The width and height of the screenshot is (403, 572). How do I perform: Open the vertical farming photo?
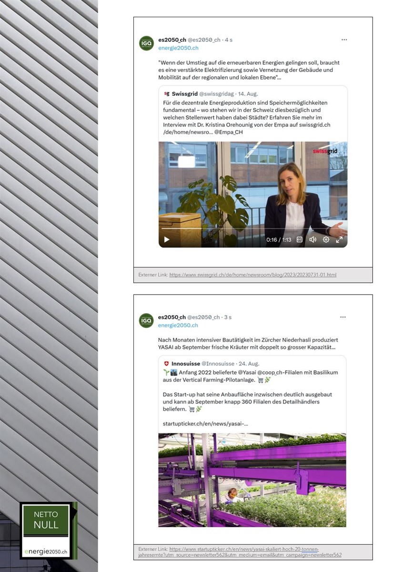click(x=252, y=480)
